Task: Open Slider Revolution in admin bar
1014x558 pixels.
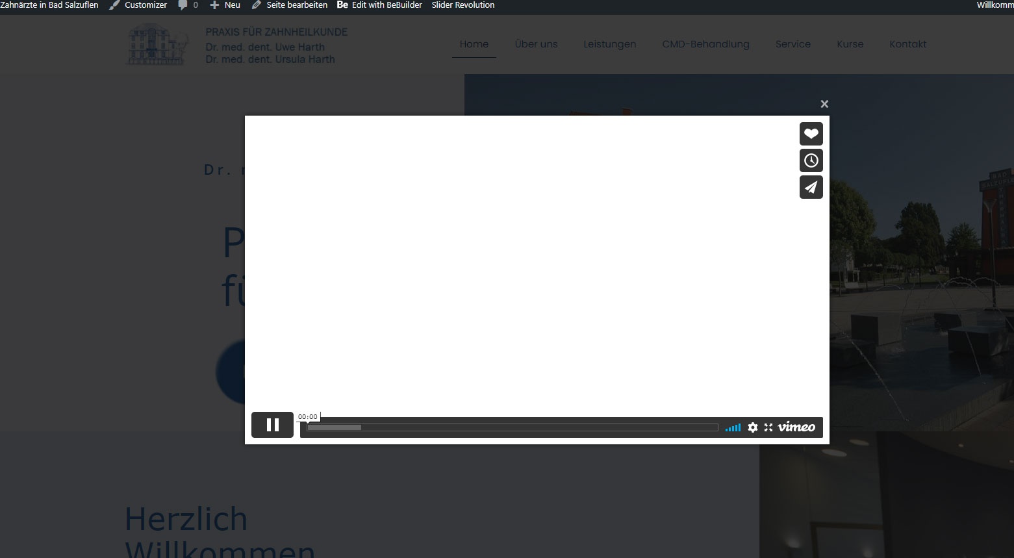Action: click(463, 5)
